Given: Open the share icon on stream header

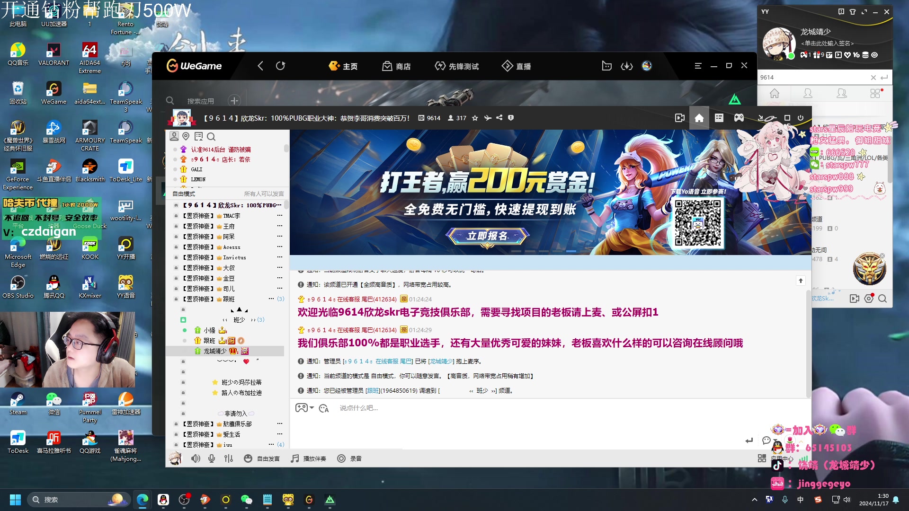Looking at the screenshot, I should tap(499, 118).
